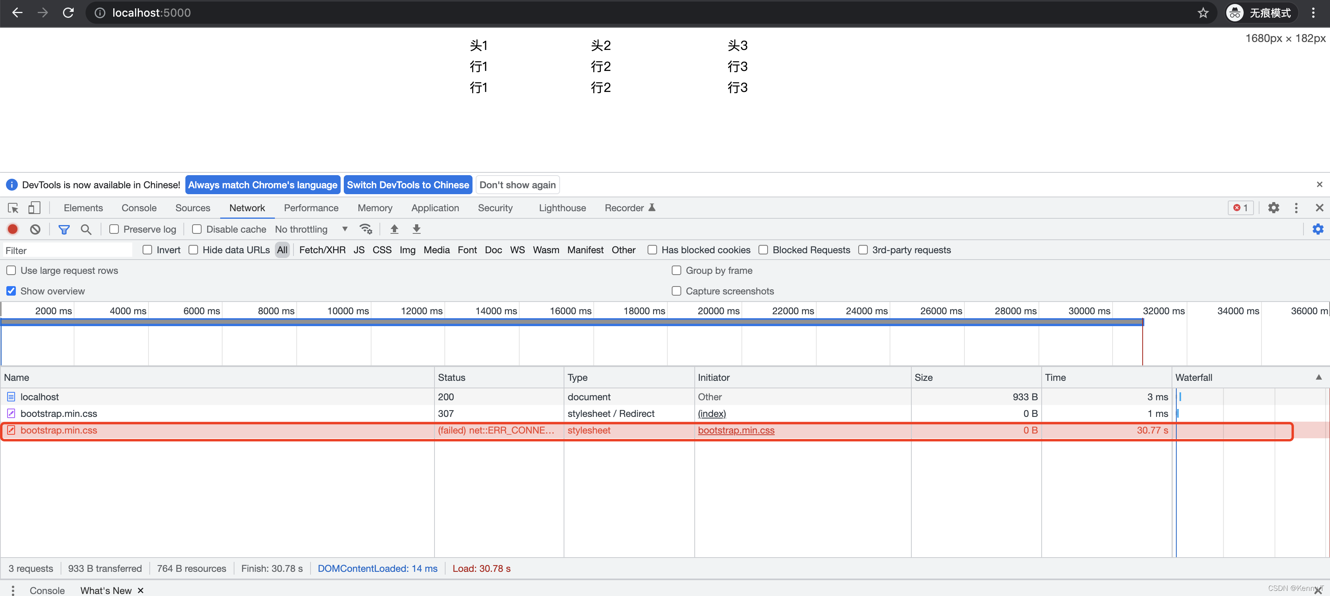Click in the Filter text field
Viewport: 1330px width, 596px height.
coord(67,250)
